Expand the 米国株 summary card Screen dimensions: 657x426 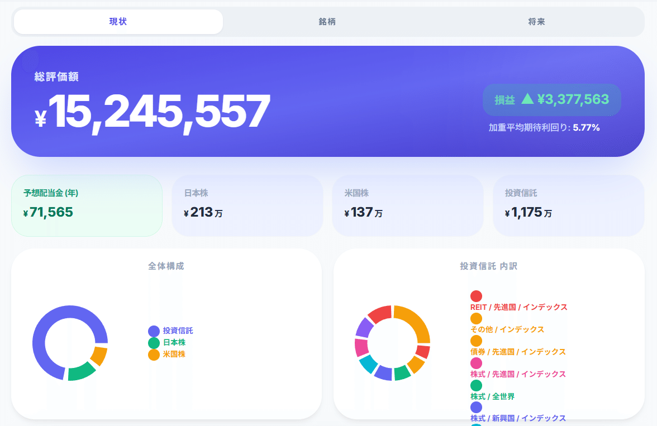coord(408,205)
